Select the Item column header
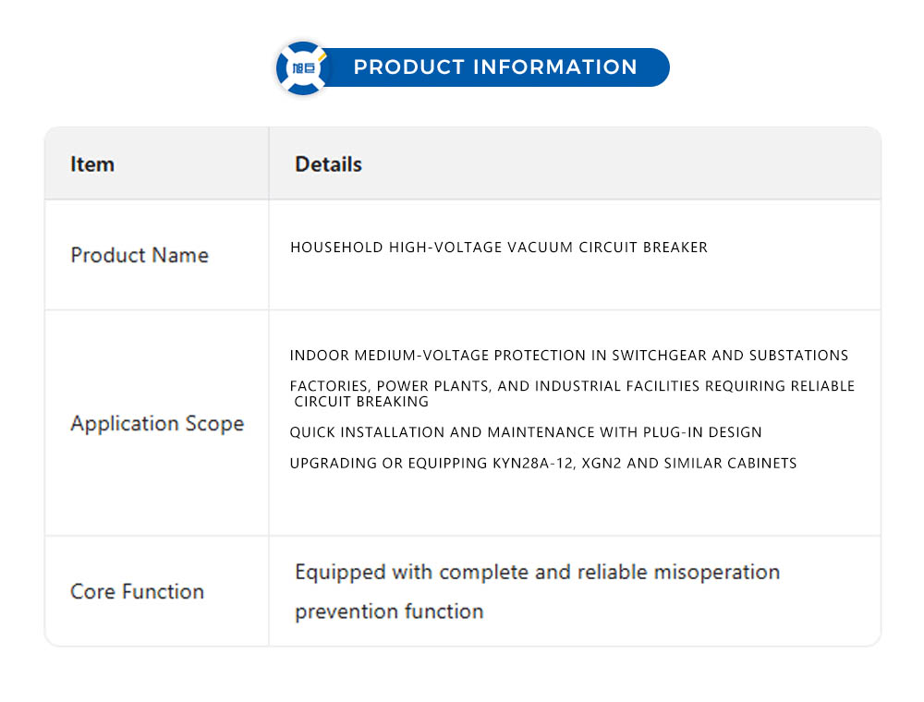This screenshot has height=702, width=924. [x=92, y=164]
